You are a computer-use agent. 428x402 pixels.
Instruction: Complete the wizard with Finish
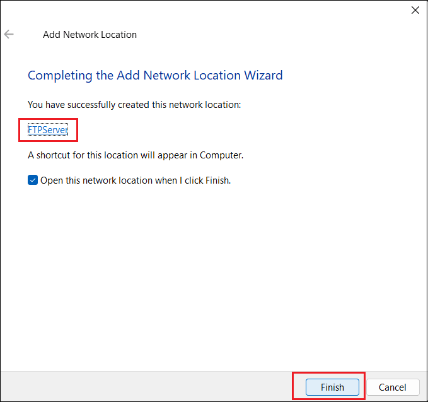point(332,387)
